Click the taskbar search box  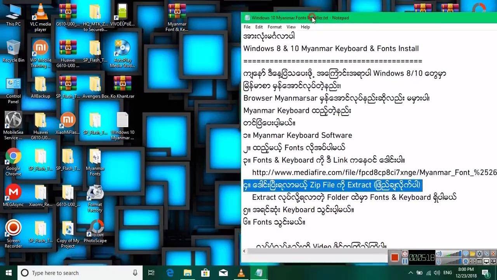[80, 273]
